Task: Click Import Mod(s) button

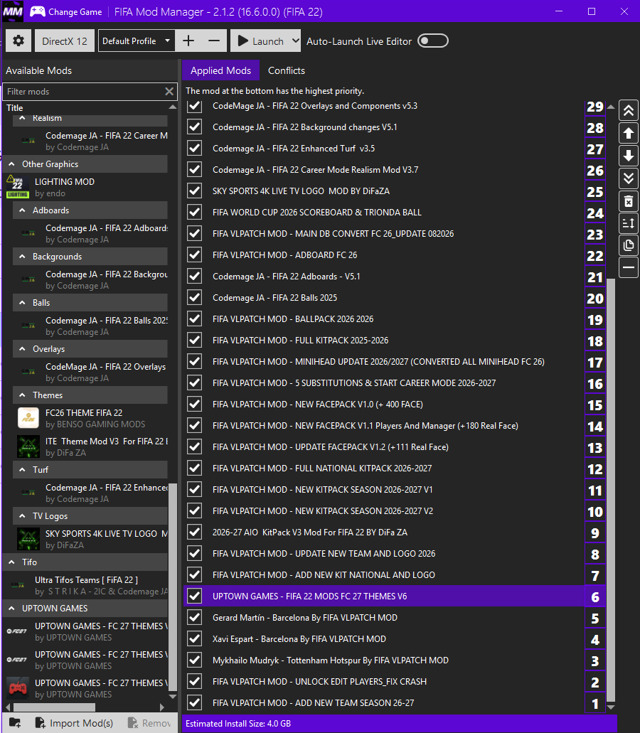Action: tap(75, 723)
